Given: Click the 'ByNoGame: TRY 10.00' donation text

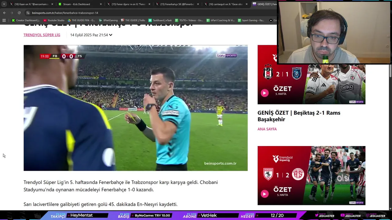Looking at the screenshot, I should [x=153, y=215].
